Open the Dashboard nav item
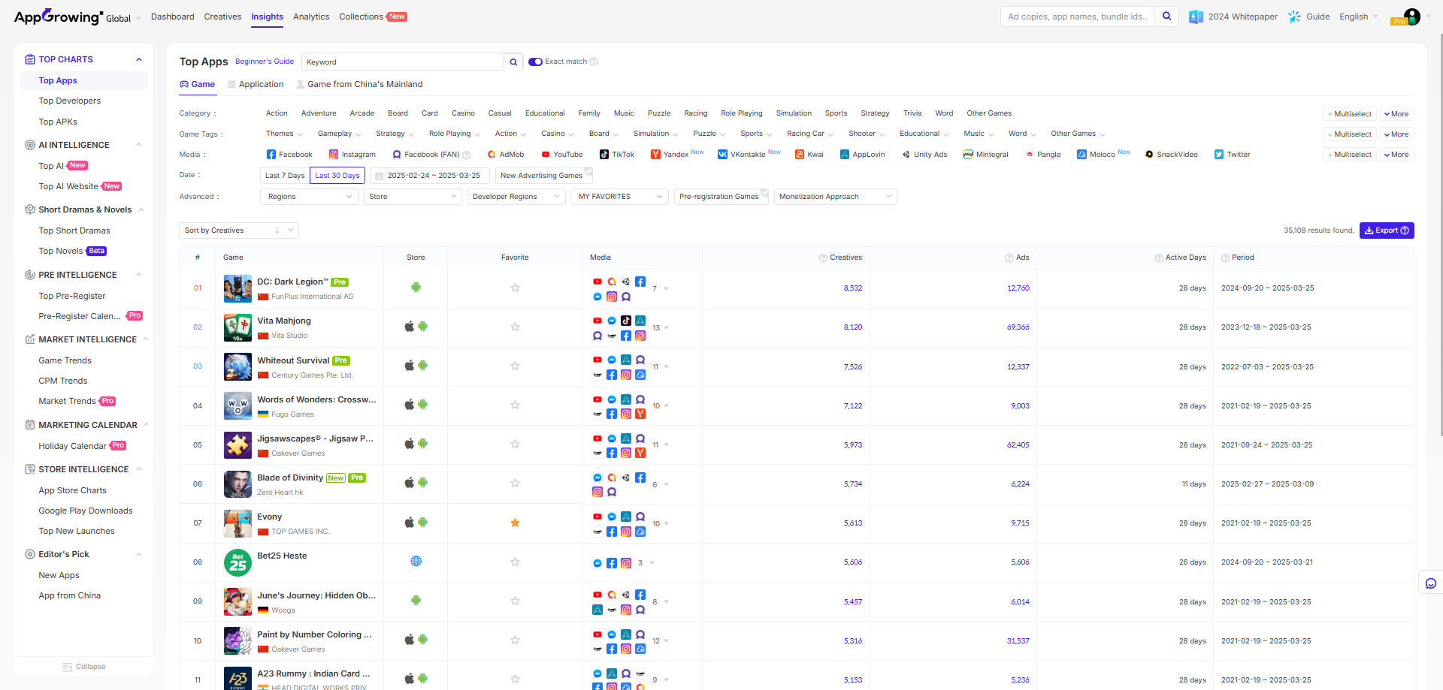The height and width of the screenshot is (690, 1443). [173, 17]
